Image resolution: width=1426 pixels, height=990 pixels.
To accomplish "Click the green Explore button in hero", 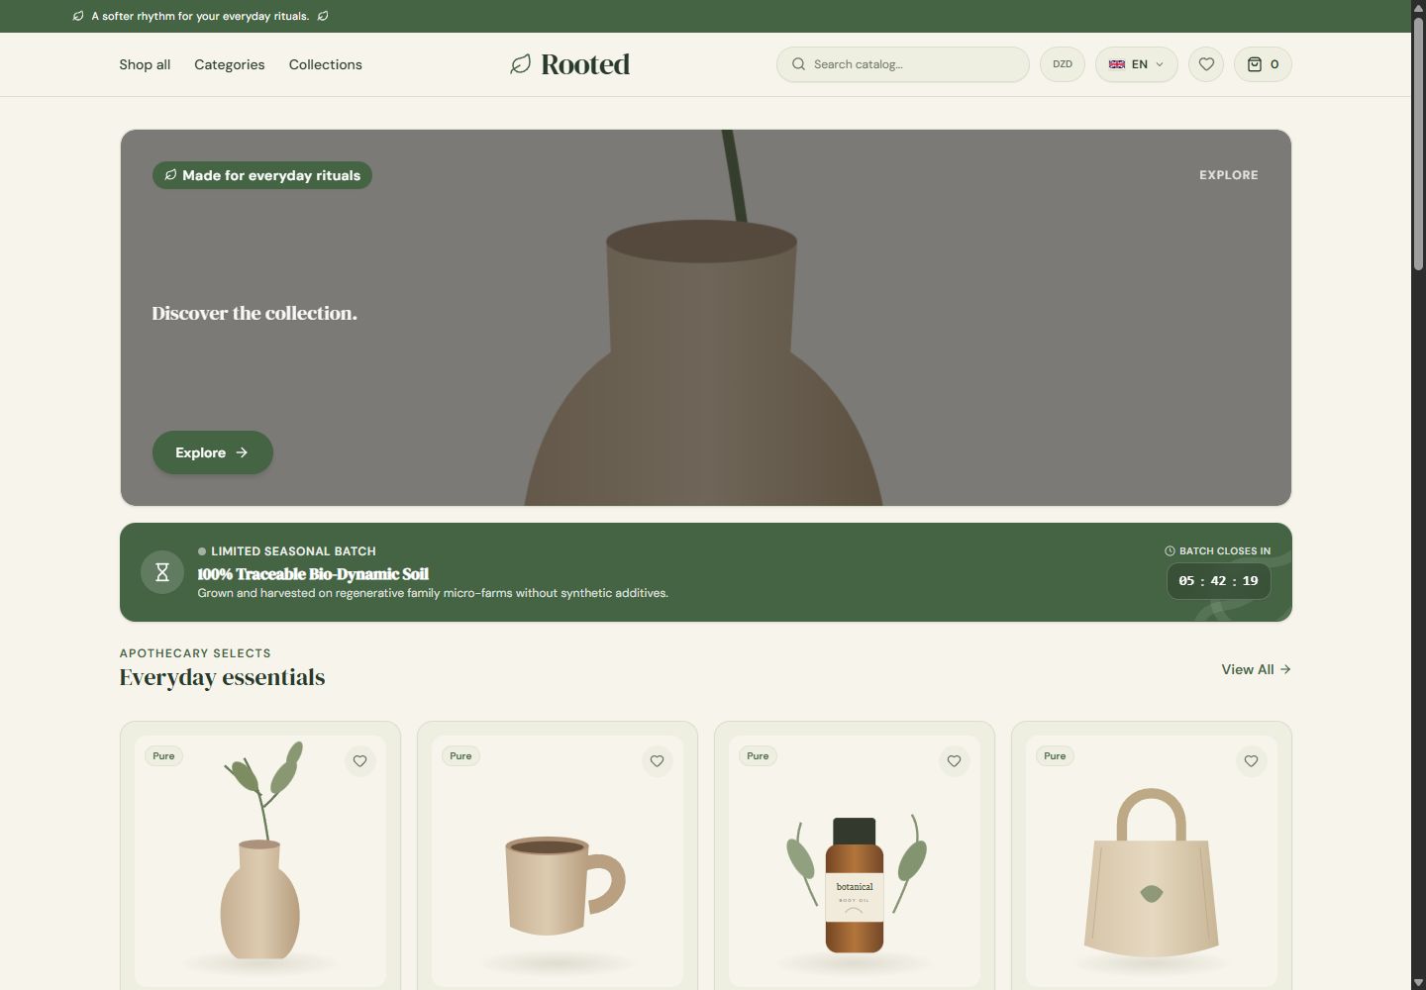I will 213,452.
